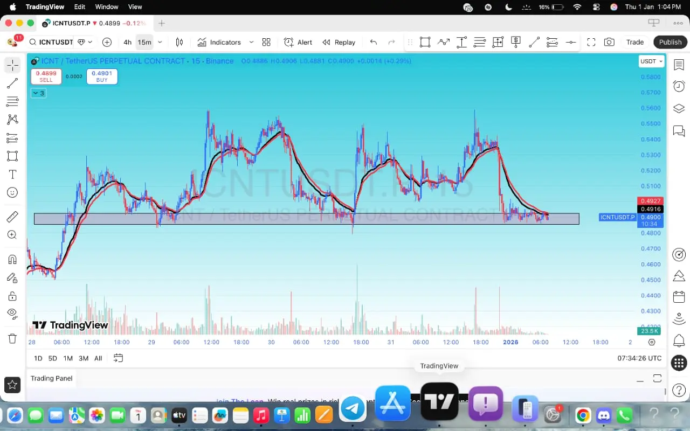
Task: Click the blue BUY 0.4901 button
Action: tap(102, 77)
